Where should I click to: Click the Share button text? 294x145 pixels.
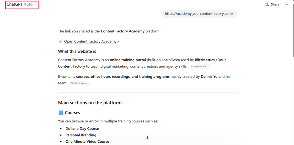tap(275, 4)
